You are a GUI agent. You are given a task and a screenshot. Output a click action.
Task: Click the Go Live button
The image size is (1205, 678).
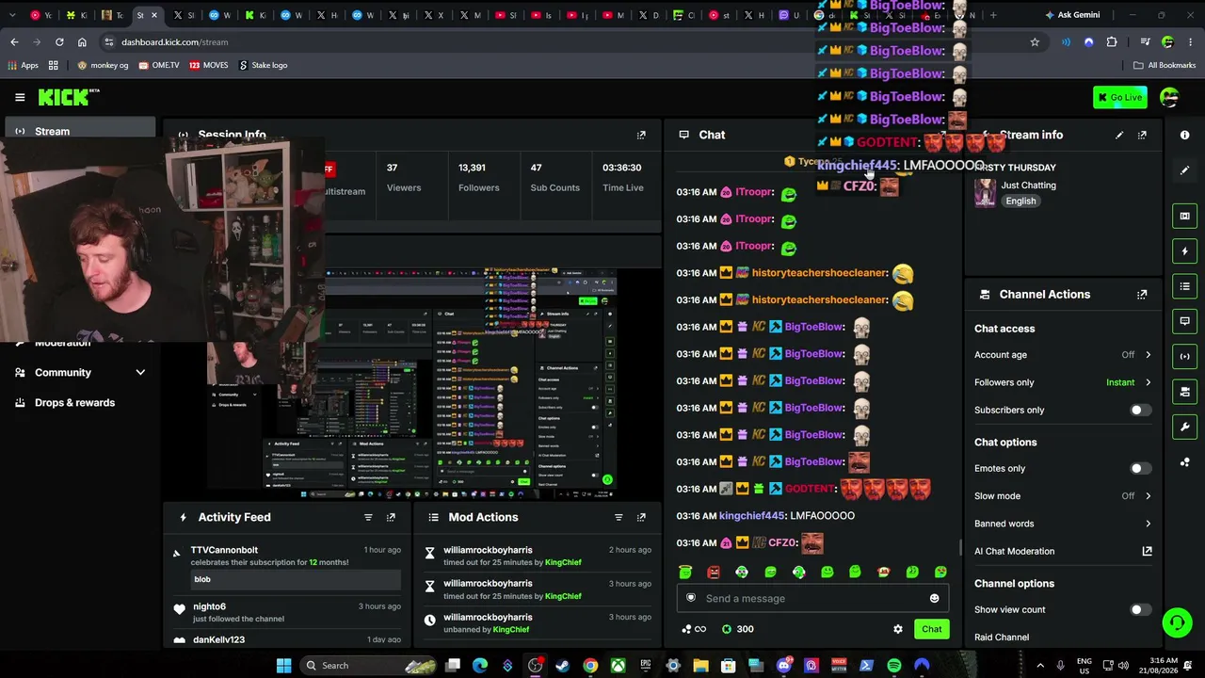coord(1120,97)
